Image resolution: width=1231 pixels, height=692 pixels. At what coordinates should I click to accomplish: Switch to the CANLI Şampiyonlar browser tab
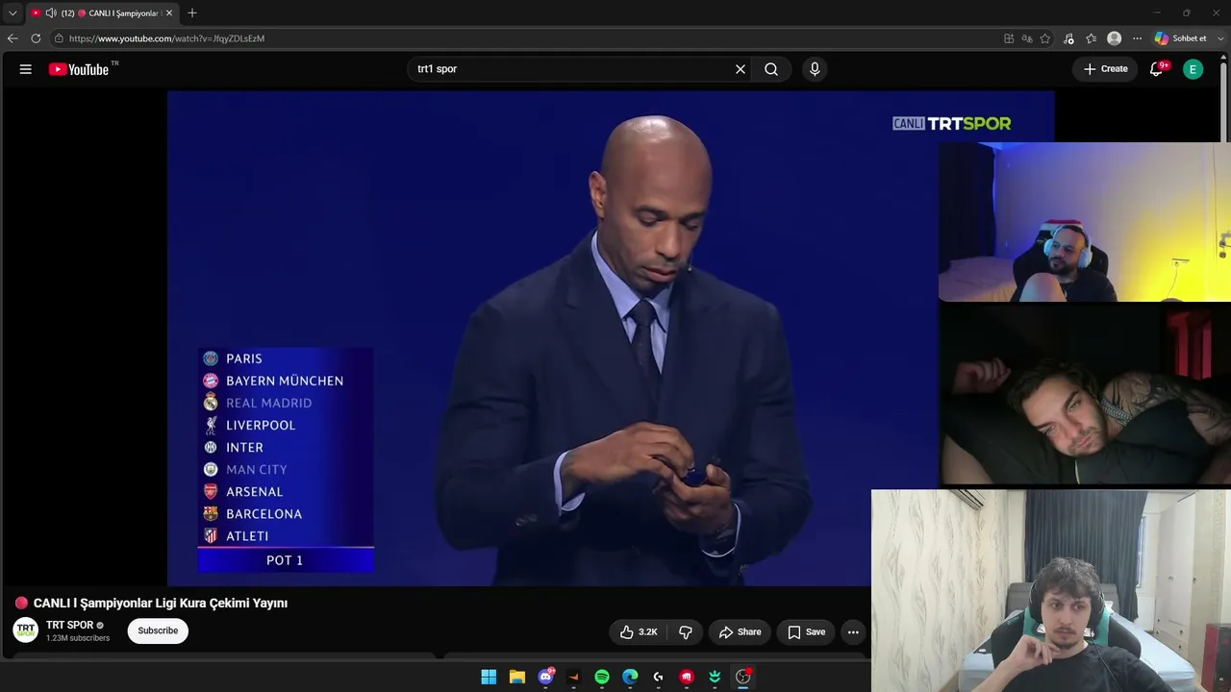[x=101, y=13]
